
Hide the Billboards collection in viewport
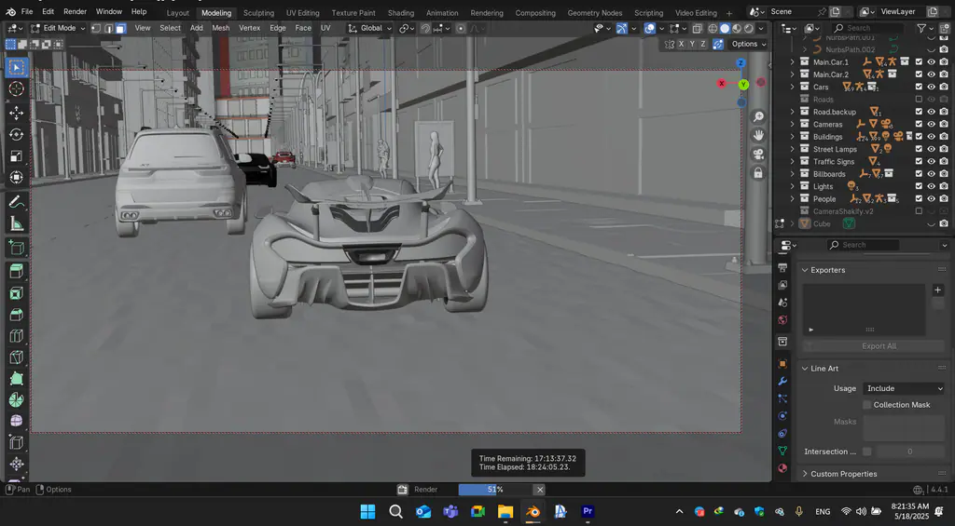pos(932,174)
